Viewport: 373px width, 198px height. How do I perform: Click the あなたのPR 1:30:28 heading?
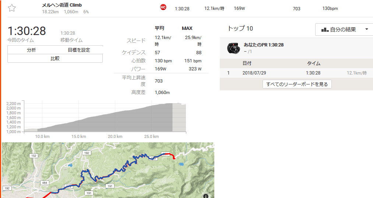[264, 45]
